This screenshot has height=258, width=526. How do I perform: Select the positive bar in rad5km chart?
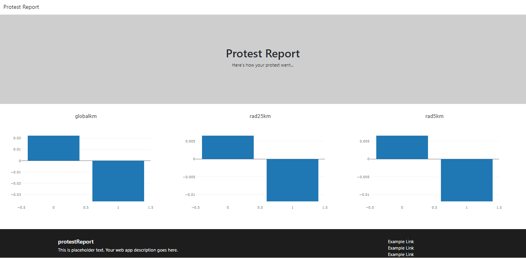[x=402, y=147]
